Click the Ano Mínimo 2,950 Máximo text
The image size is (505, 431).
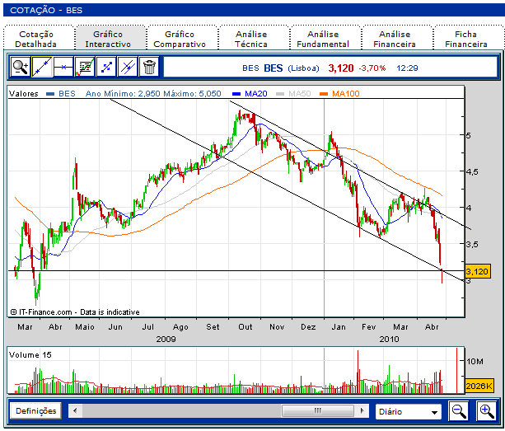point(153,94)
